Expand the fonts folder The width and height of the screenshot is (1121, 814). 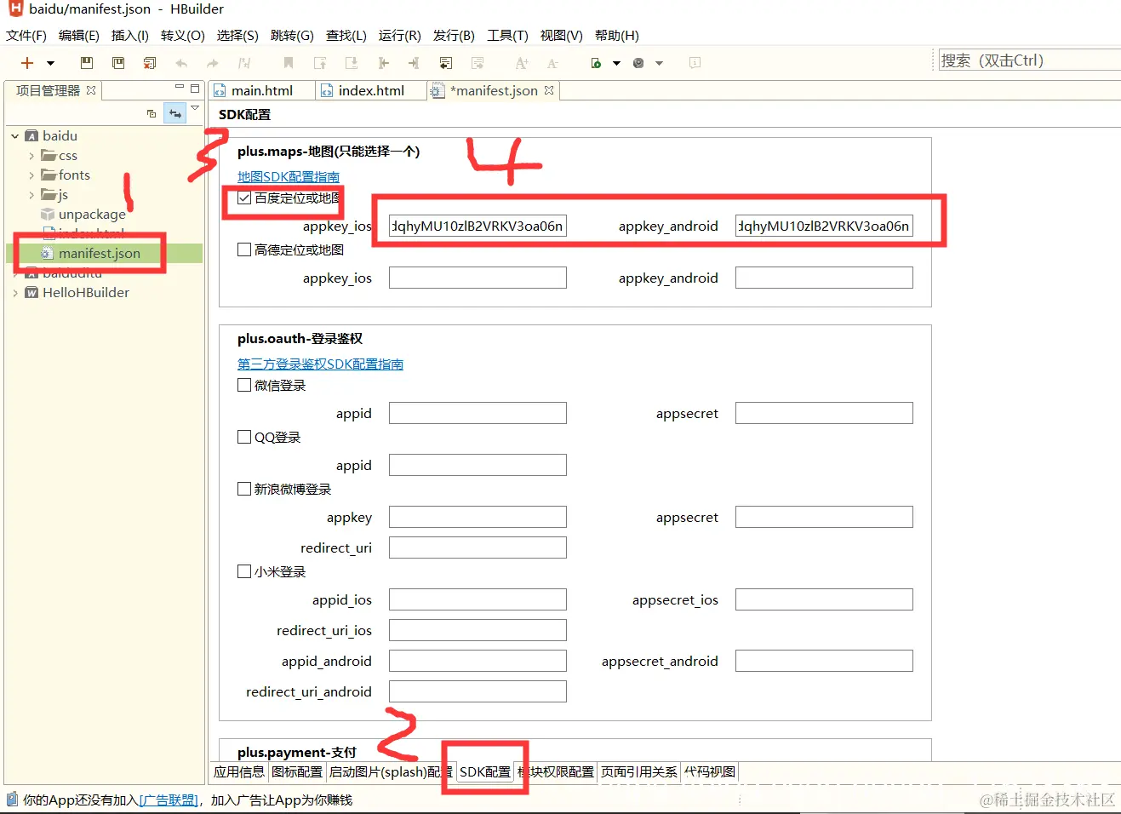(x=31, y=175)
